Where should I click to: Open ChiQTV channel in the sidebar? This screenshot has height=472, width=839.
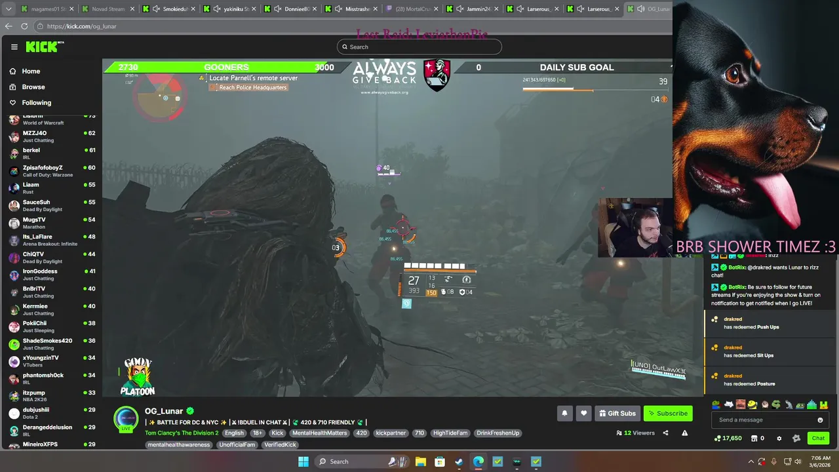[x=51, y=257]
